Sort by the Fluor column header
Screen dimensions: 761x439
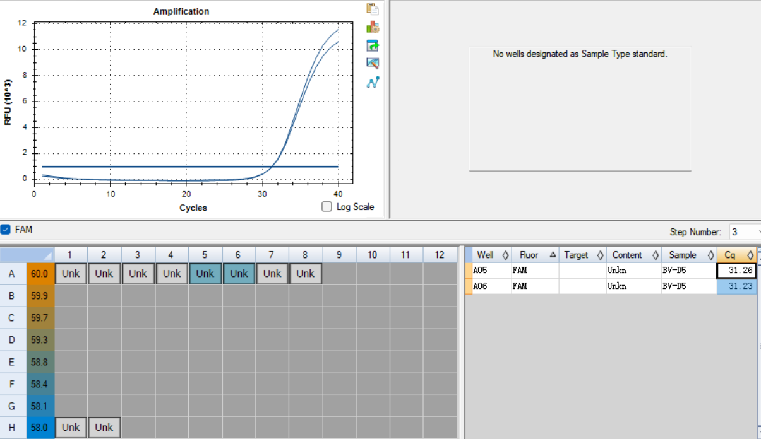coord(535,255)
